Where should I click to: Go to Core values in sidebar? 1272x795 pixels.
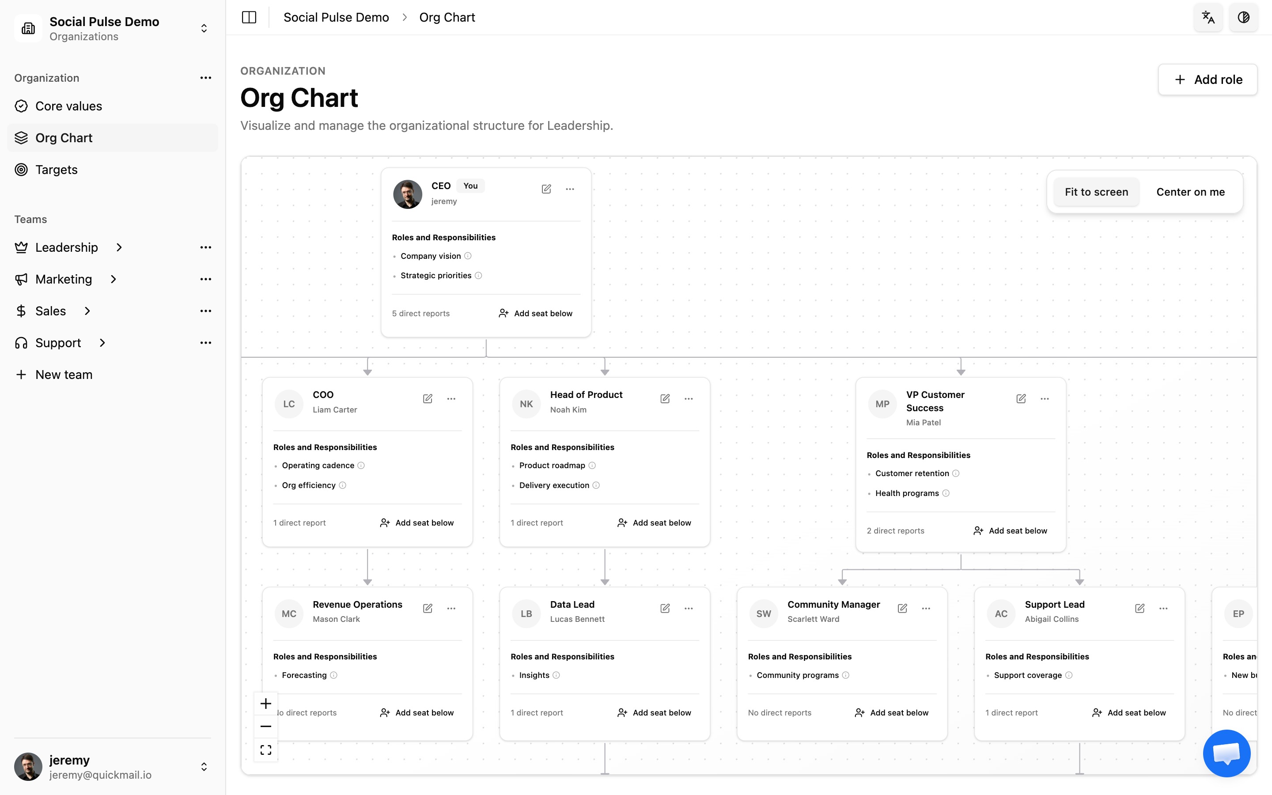pos(68,106)
